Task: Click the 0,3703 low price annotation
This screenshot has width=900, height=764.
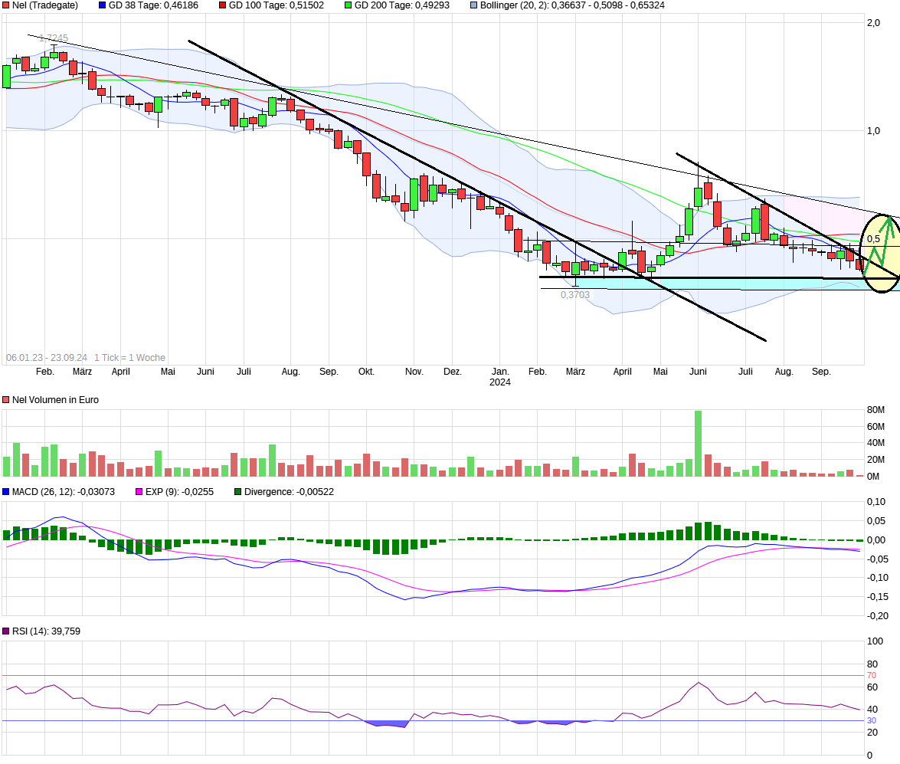Action: pos(575,295)
